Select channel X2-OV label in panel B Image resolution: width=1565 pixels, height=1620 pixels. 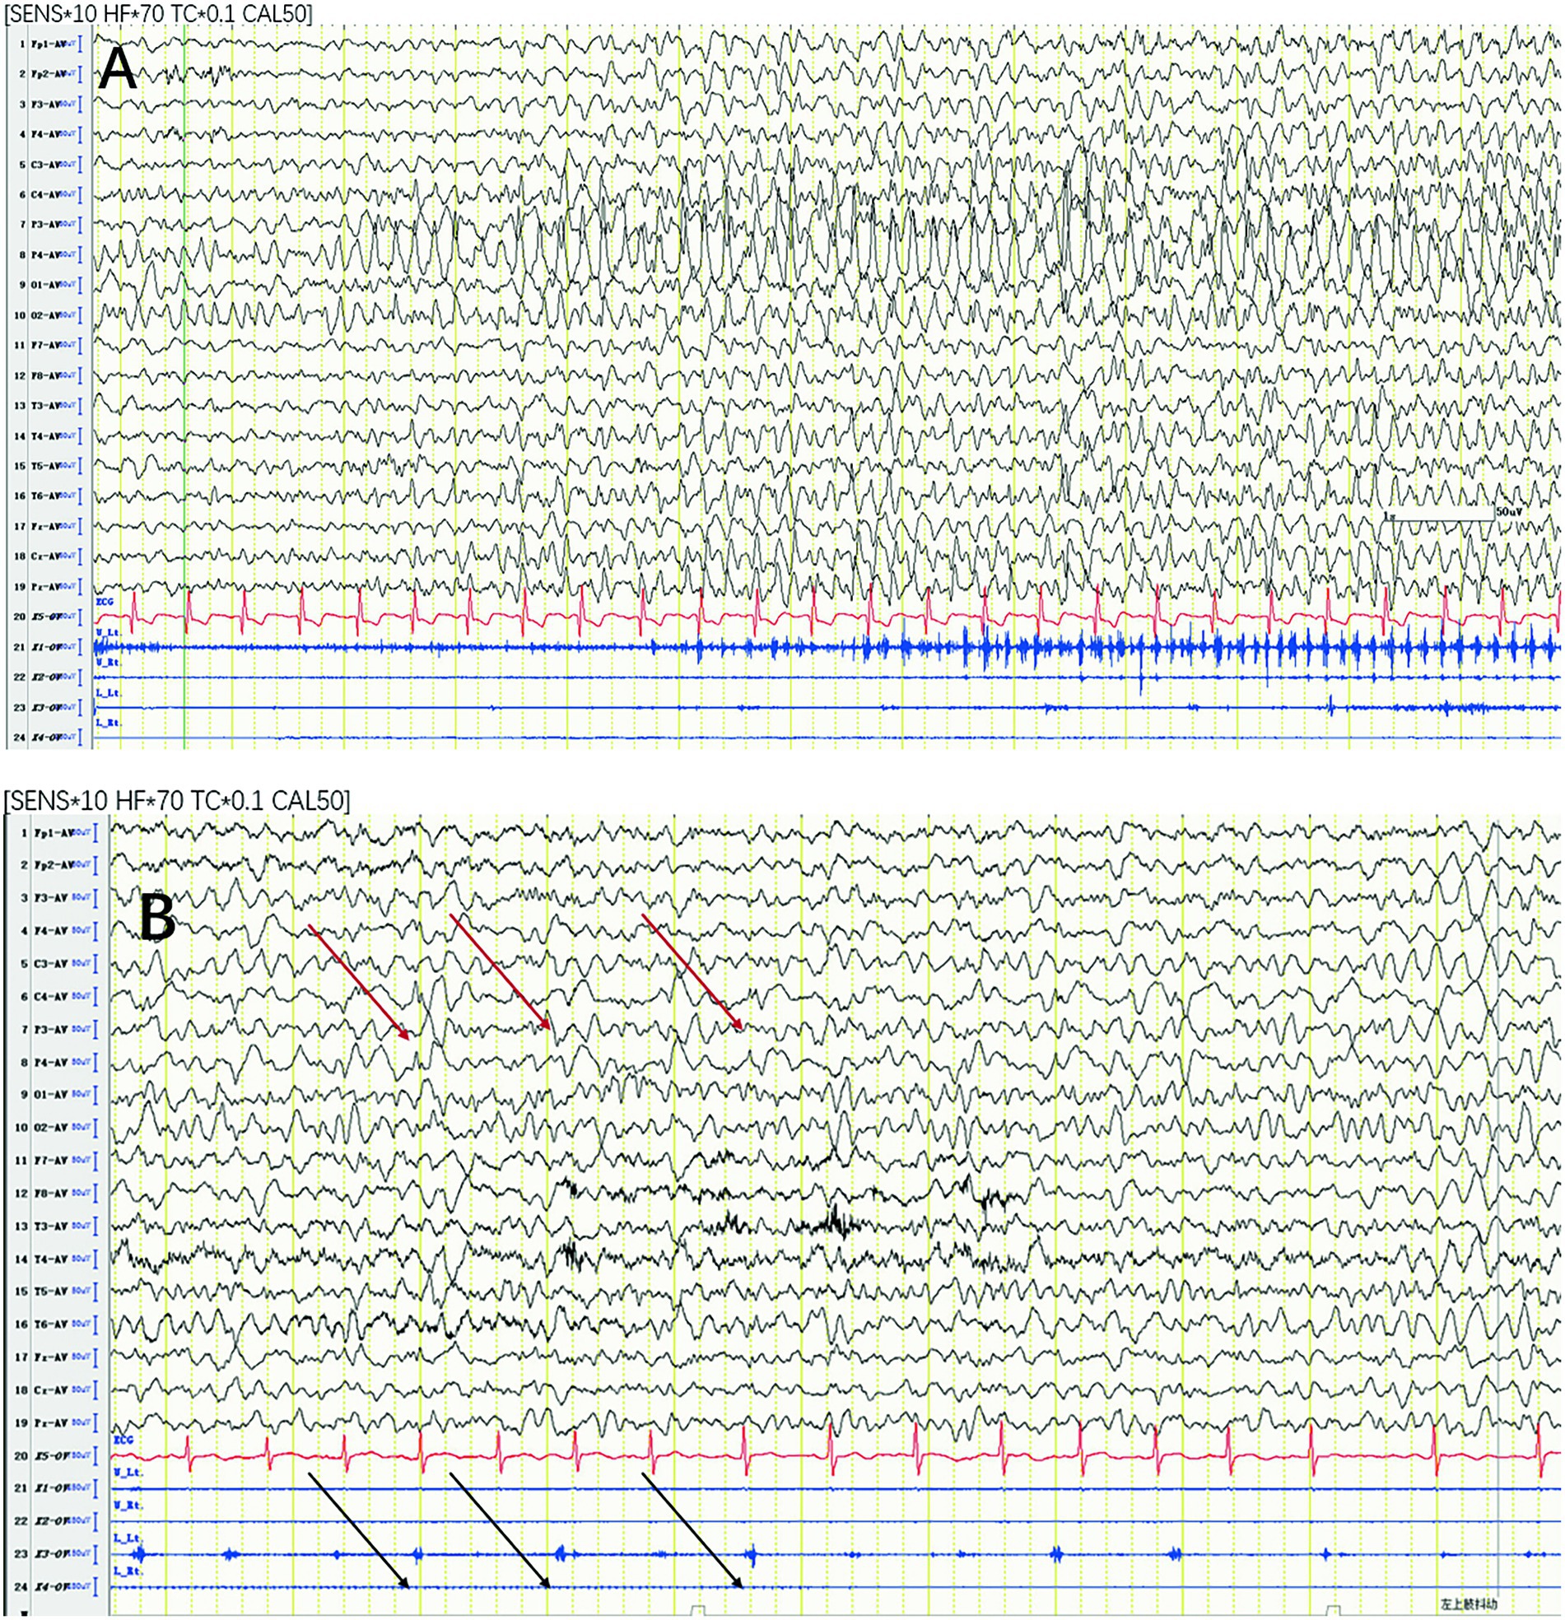pyautogui.click(x=50, y=1522)
